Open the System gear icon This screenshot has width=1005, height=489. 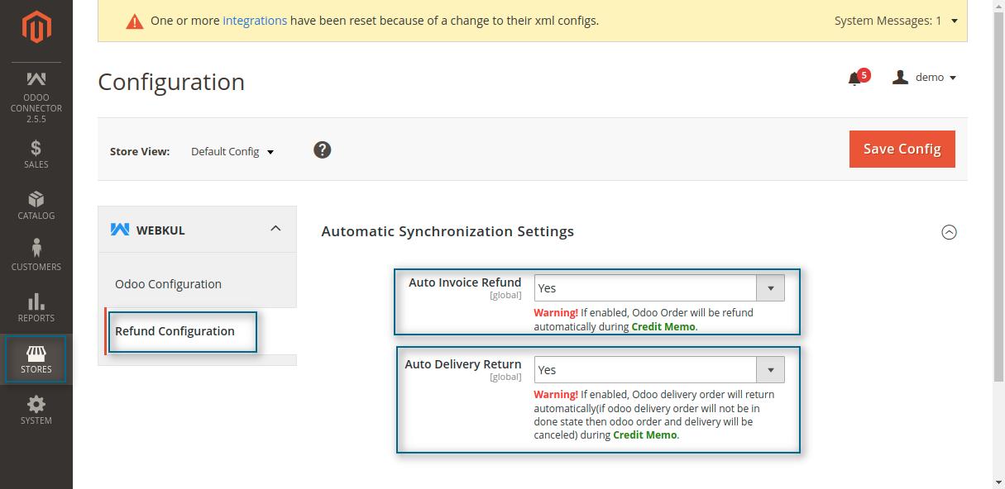(x=36, y=410)
